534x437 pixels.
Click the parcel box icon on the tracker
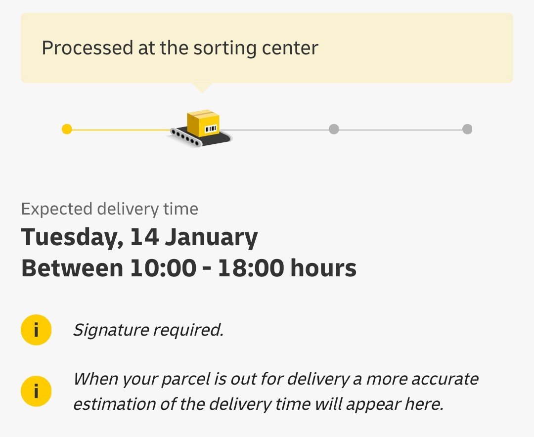pyautogui.click(x=203, y=123)
